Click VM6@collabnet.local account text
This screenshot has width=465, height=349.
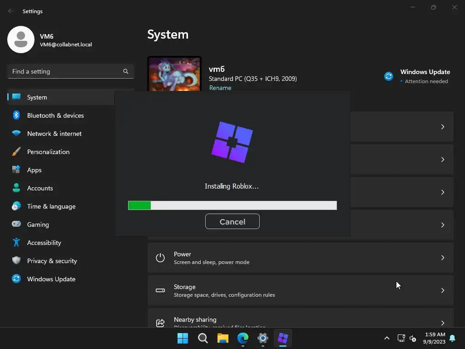pyautogui.click(x=66, y=45)
